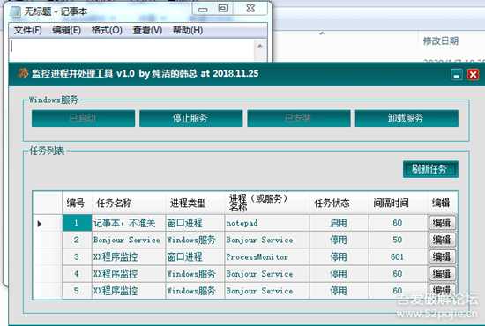Open the 文件(F) menu in Notepad
Image resolution: width=485 pixels, height=326 pixels.
tap(27, 30)
